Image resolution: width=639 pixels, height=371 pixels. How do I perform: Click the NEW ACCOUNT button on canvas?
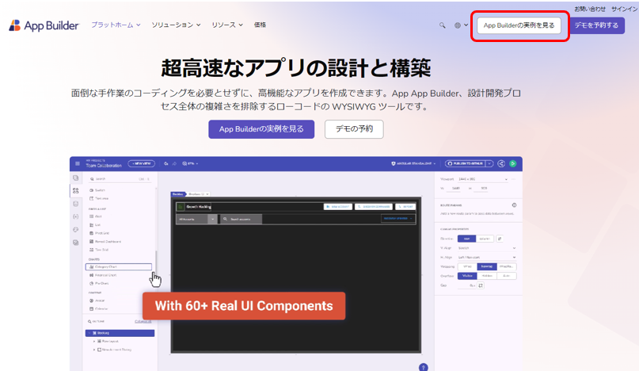coord(338,207)
